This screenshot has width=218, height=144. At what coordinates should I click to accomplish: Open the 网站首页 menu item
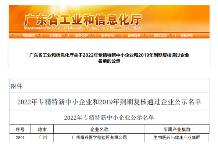[x=29, y=36]
